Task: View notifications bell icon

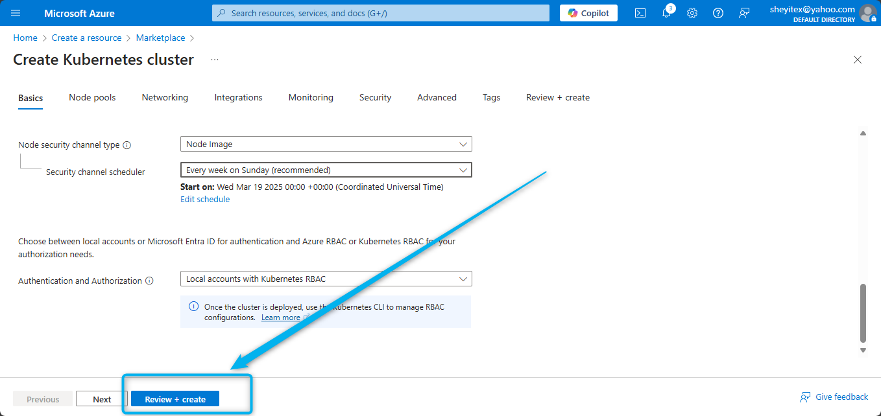Action: click(x=666, y=13)
